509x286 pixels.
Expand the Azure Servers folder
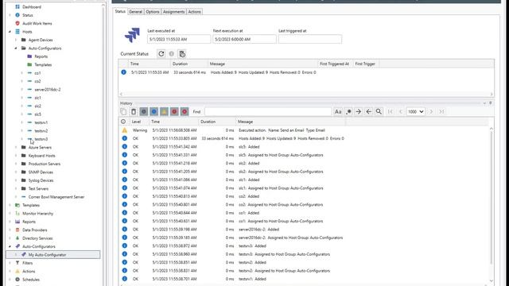click(16, 147)
